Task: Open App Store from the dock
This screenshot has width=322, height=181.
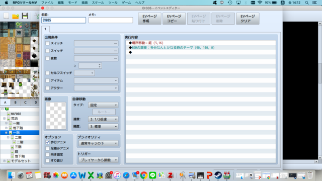Action: [x=73, y=175]
